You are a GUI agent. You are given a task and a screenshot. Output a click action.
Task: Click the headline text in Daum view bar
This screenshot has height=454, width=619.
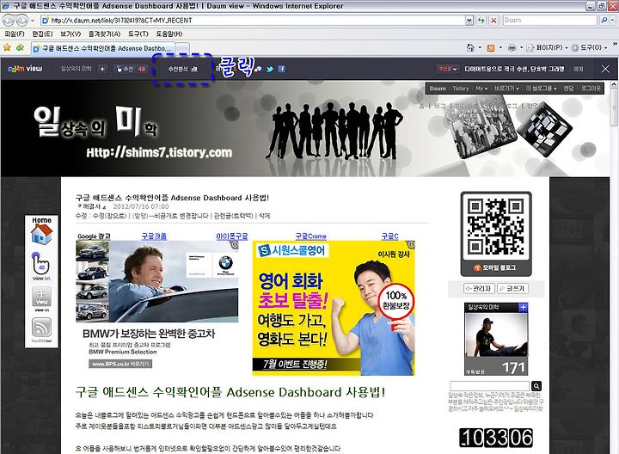click(x=514, y=69)
